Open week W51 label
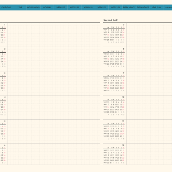 click(105, 158)
